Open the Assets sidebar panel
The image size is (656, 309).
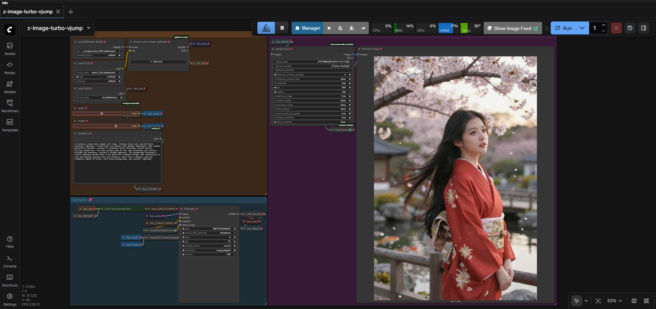[x=10, y=49]
